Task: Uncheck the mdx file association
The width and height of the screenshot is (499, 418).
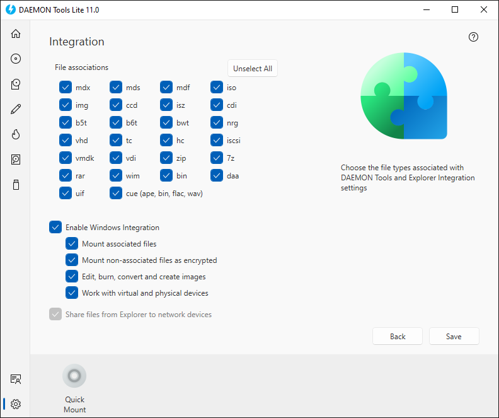Action: coord(66,87)
